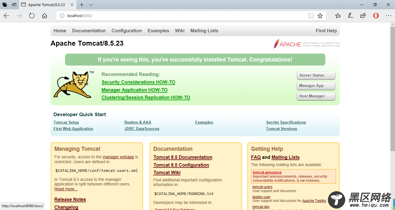Open the JDBC DataSources link
This screenshot has width=395, height=210.
(142, 129)
